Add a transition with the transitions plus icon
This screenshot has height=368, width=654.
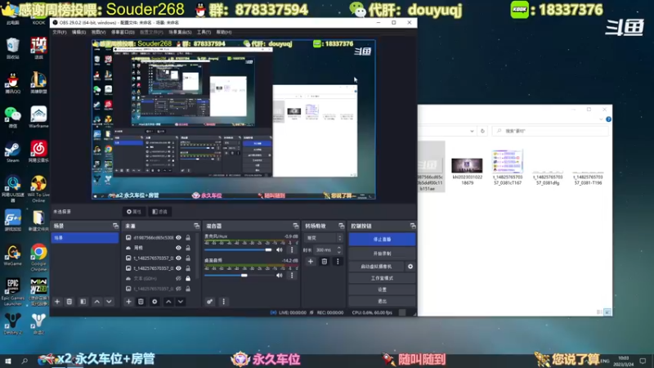tap(311, 262)
